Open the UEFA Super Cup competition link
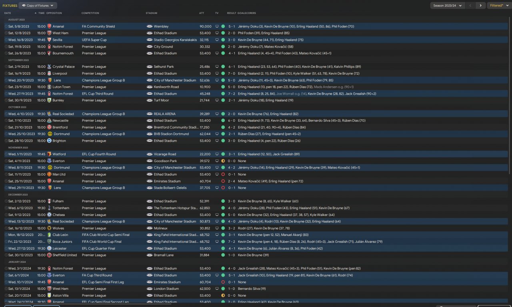Image resolution: width=512 pixels, height=307 pixels. tap(95, 40)
